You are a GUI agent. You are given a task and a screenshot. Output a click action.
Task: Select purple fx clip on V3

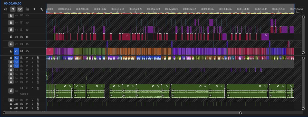tap(265, 37)
